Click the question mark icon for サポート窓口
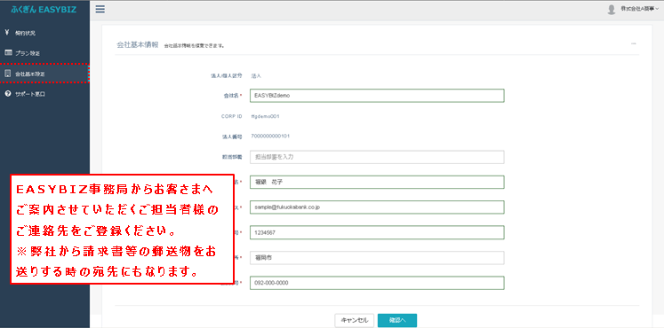Image resolution: width=664 pixels, height=328 pixels. (x=7, y=94)
